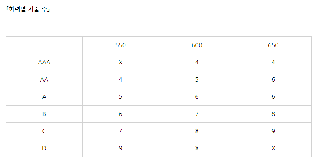
Task: Select the B row value under 650
Action: pos(273,114)
